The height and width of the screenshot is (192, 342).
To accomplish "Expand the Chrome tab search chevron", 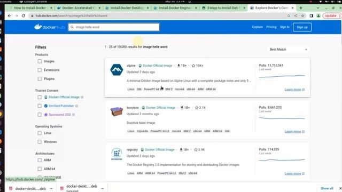I will [x=318, y=8].
